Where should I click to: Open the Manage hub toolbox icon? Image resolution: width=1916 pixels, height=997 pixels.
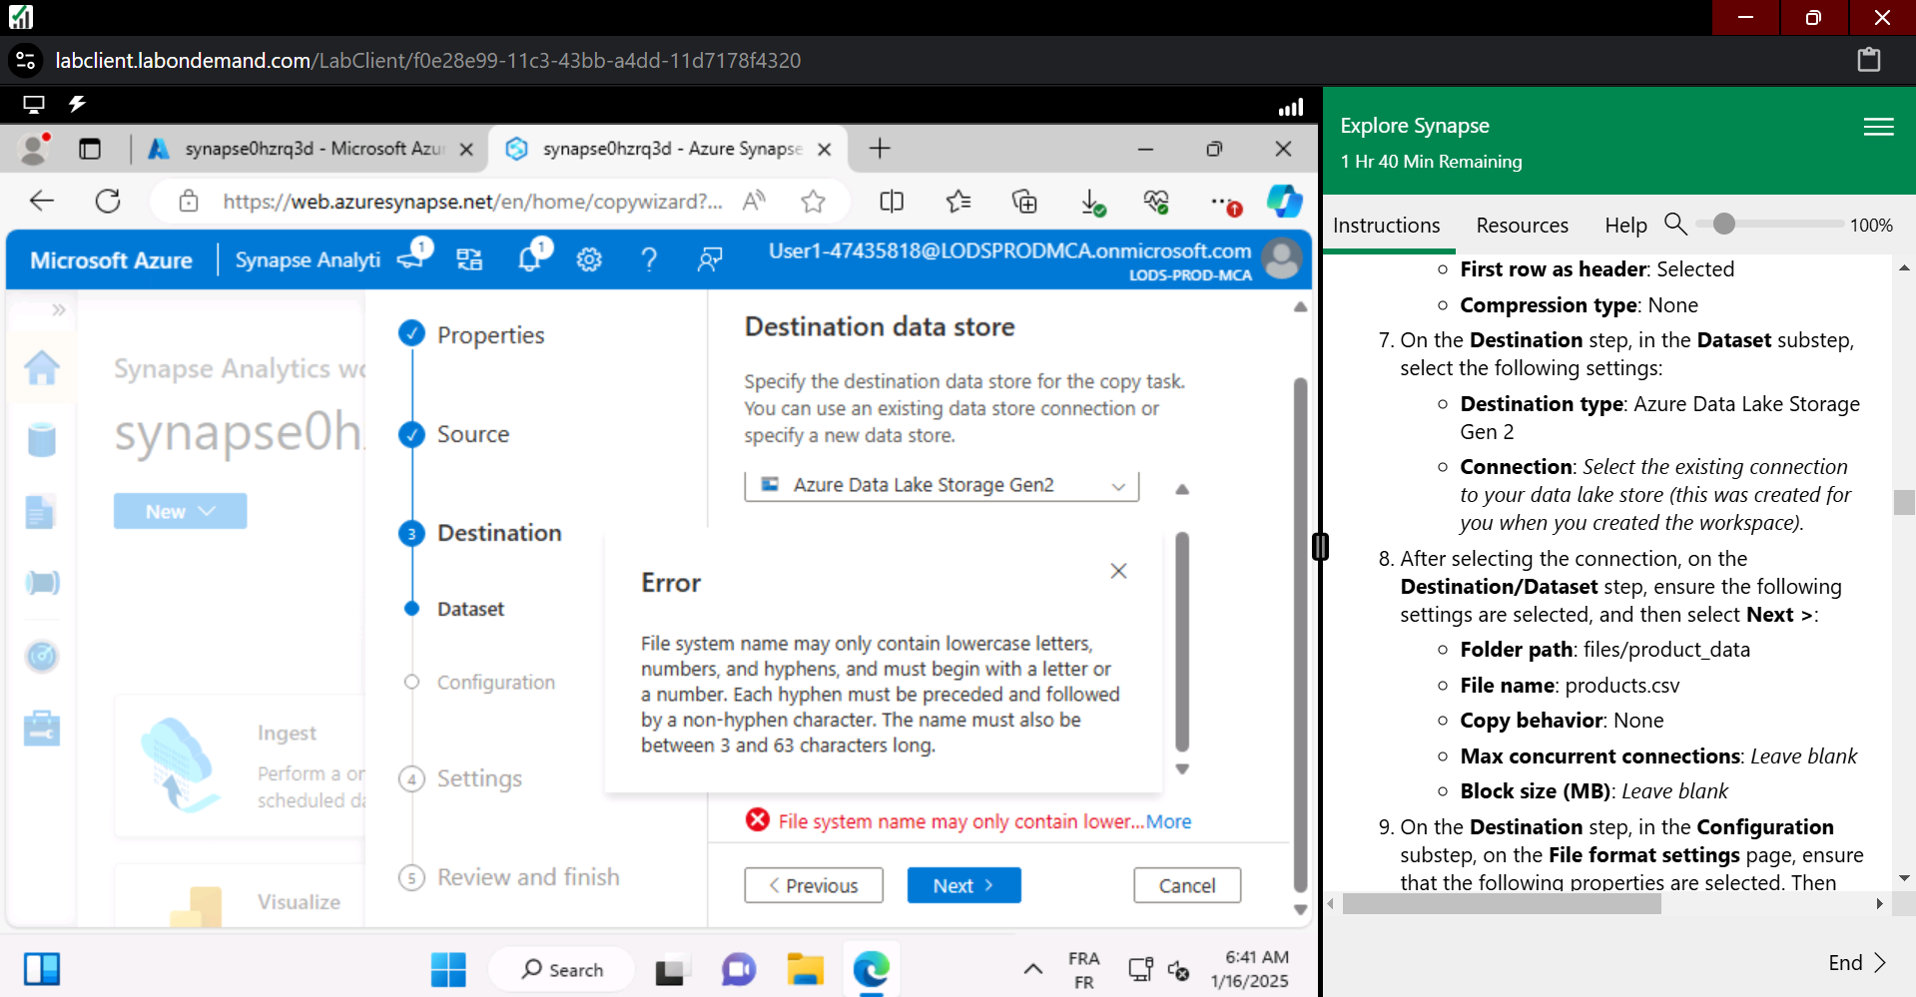(x=41, y=728)
